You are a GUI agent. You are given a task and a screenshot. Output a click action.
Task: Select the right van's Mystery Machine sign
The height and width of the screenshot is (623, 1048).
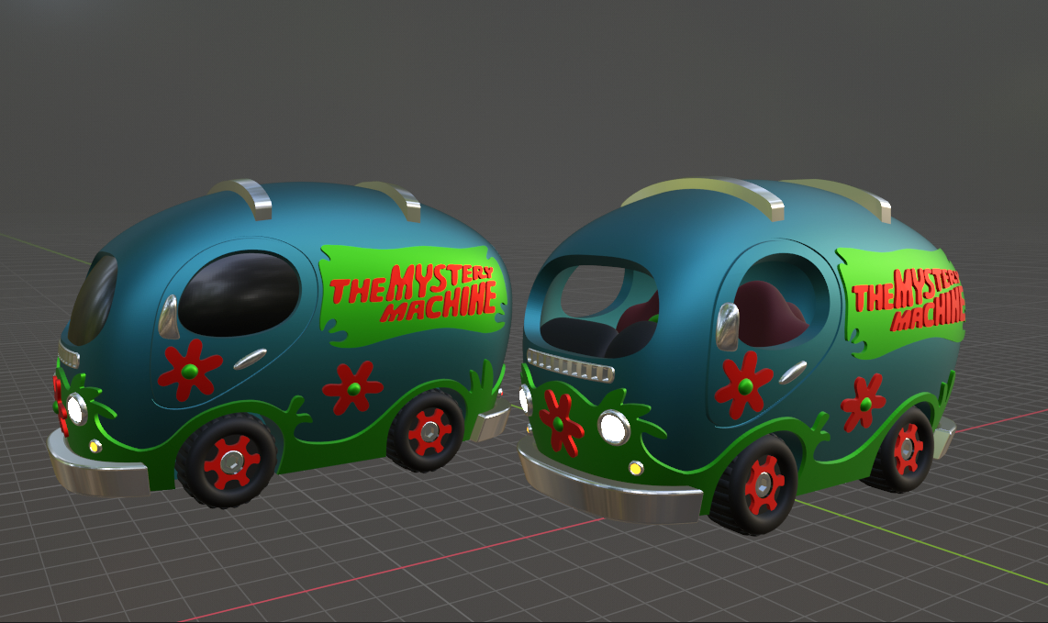pyautogui.click(x=901, y=302)
